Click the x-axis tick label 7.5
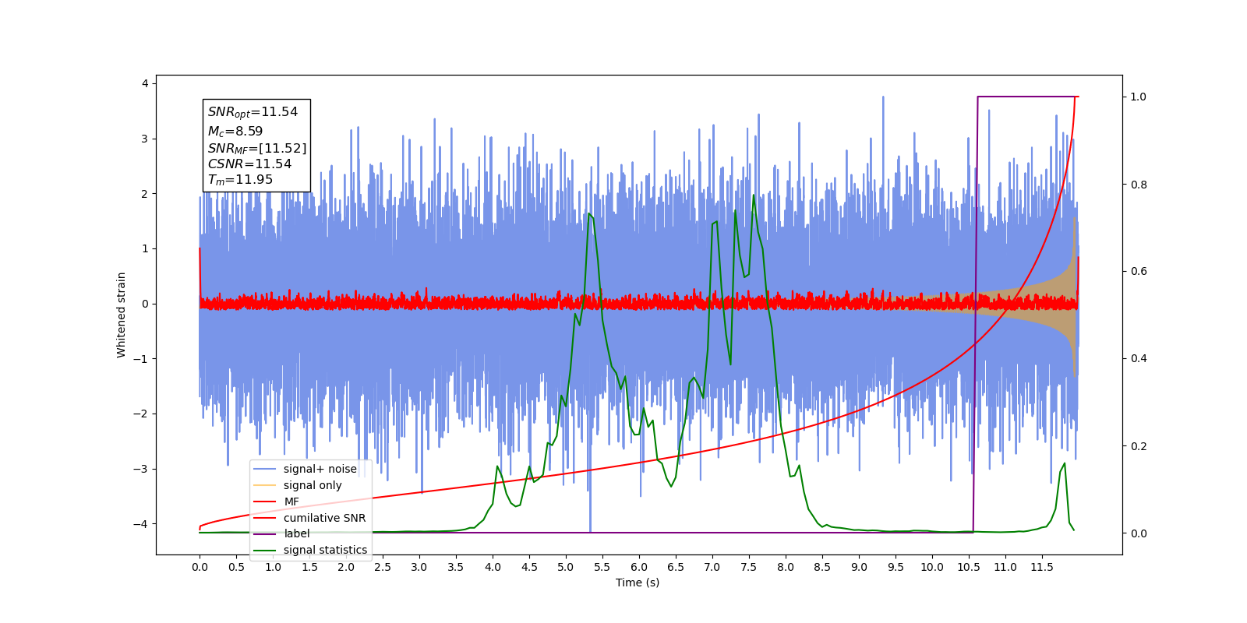The width and height of the screenshot is (1247, 623). click(x=749, y=567)
